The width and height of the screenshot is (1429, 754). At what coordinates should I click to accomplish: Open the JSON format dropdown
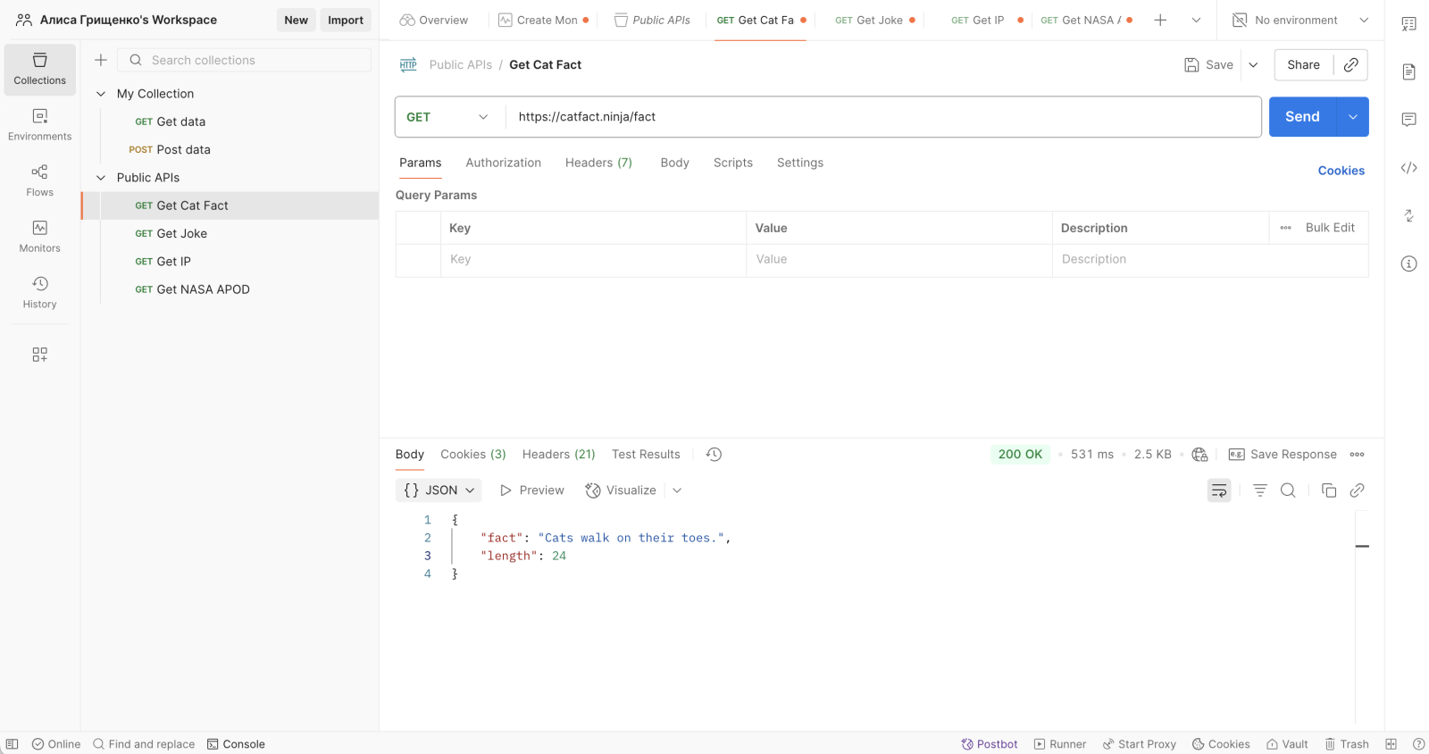[439, 490]
